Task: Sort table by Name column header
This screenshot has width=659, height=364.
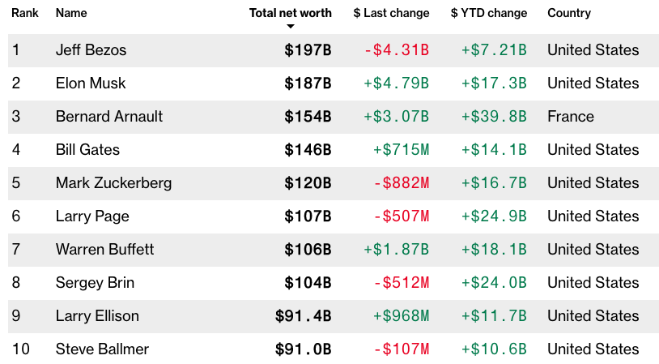Action: tap(71, 13)
